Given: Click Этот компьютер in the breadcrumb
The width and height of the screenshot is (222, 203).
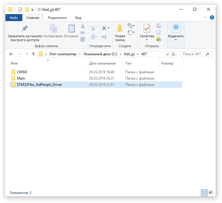Looking at the screenshot, I should click(63, 54).
